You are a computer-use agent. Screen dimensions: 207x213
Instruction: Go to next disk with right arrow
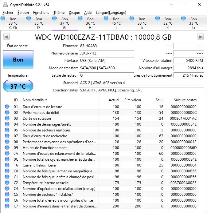point(201,37)
